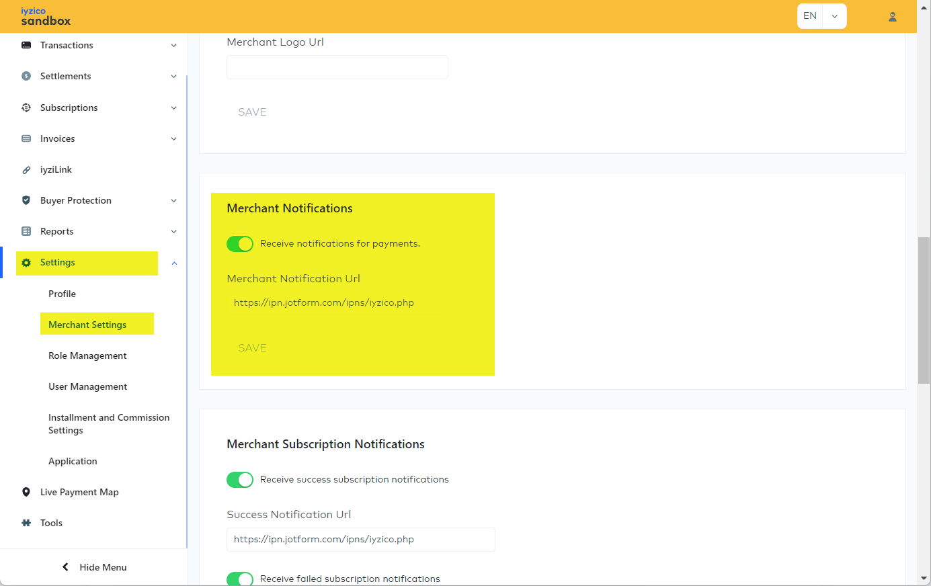Screen dimensions: 931x586
Task: Expand the Invoices menu chevron
Action: click(x=174, y=139)
